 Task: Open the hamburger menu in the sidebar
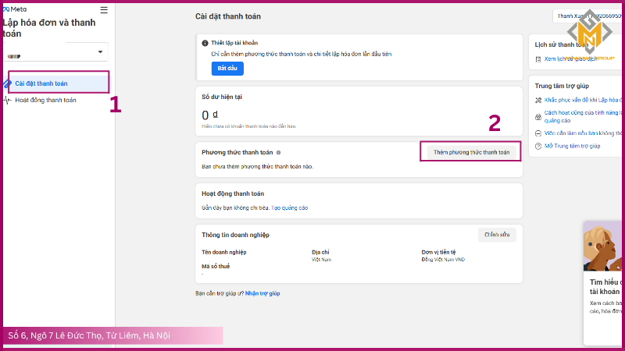[x=104, y=10]
